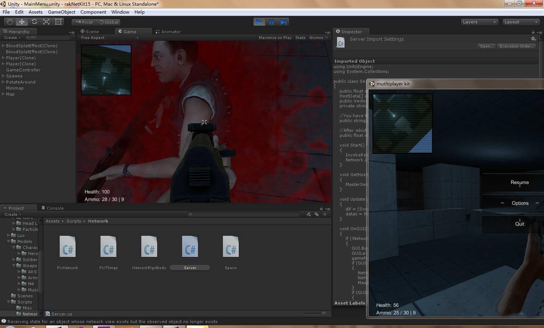The height and width of the screenshot is (328, 544).
Task: Click the Unity logo in multiplayer kit titlebar
Action: pos(372,84)
